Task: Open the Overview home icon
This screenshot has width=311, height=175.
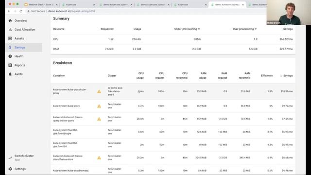Action: (x=10, y=20)
